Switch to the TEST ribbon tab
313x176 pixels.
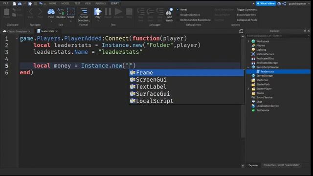(77, 3)
